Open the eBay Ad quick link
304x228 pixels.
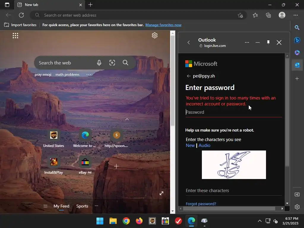pos(85,165)
